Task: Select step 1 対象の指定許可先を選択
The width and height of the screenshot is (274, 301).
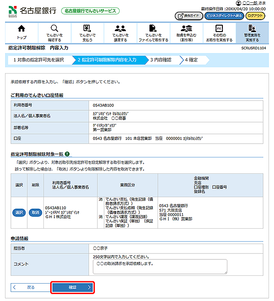Action: point(38,60)
